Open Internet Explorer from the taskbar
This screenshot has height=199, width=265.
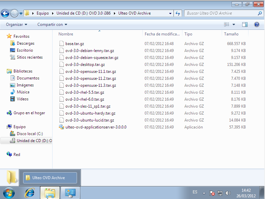[30, 192]
